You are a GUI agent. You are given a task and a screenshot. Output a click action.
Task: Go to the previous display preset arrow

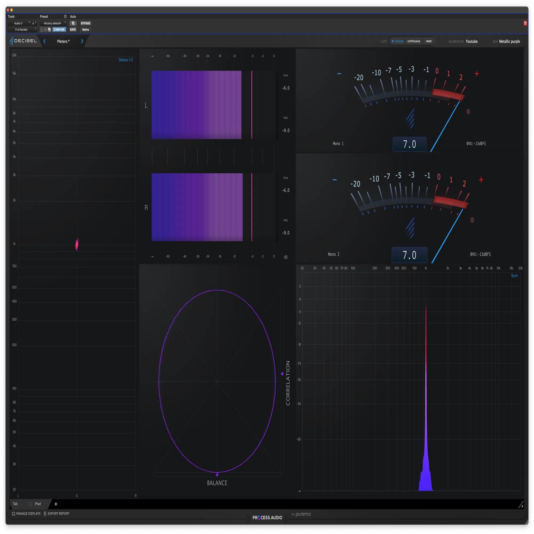[x=45, y=41]
